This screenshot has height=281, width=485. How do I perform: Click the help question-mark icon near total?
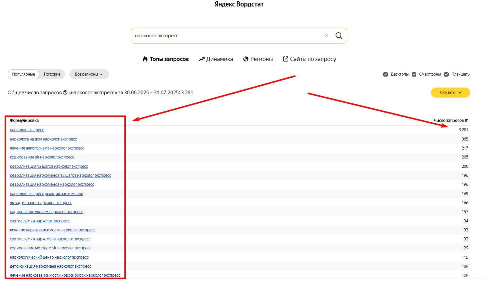(65, 93)
